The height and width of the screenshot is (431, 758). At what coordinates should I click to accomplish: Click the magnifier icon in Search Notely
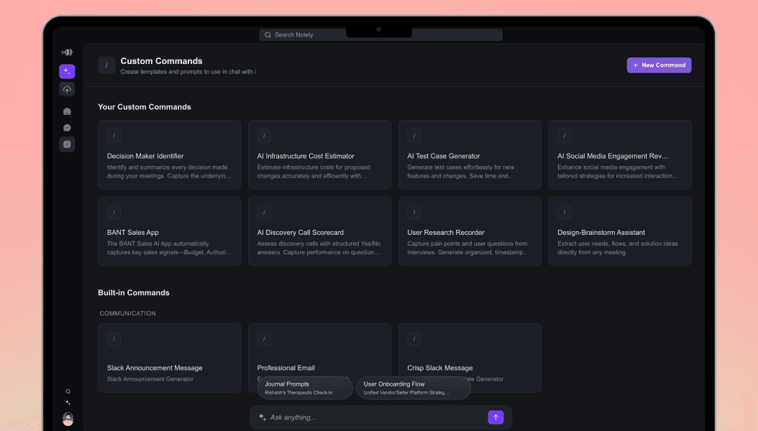click(268, 34)
